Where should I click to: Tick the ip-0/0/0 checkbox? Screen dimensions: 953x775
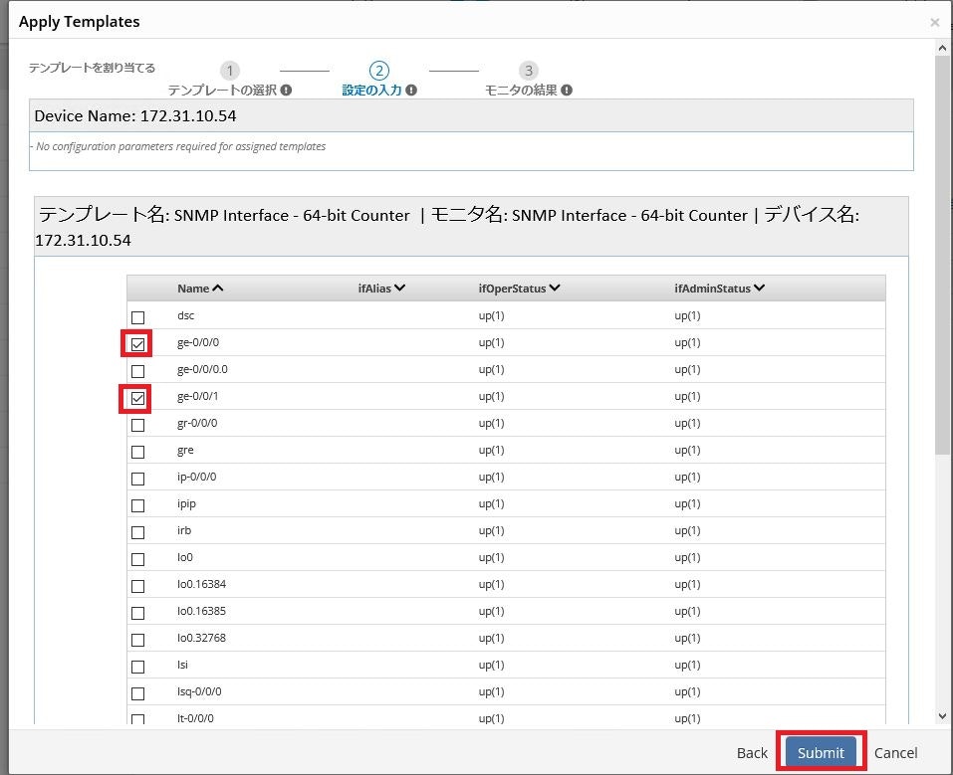coord(138,479)
